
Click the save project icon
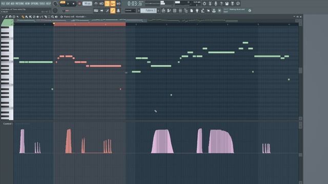227,4
